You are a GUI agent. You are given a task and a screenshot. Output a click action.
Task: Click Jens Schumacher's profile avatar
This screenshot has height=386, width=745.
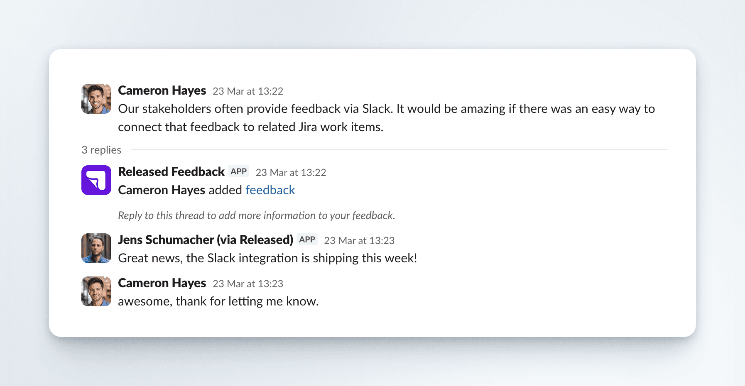pos(96,248)
